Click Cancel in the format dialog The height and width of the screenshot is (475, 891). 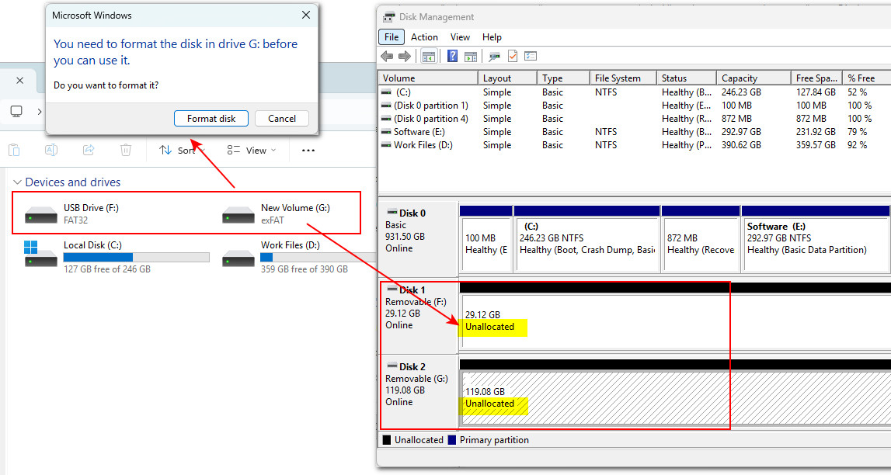coord(282,119)
